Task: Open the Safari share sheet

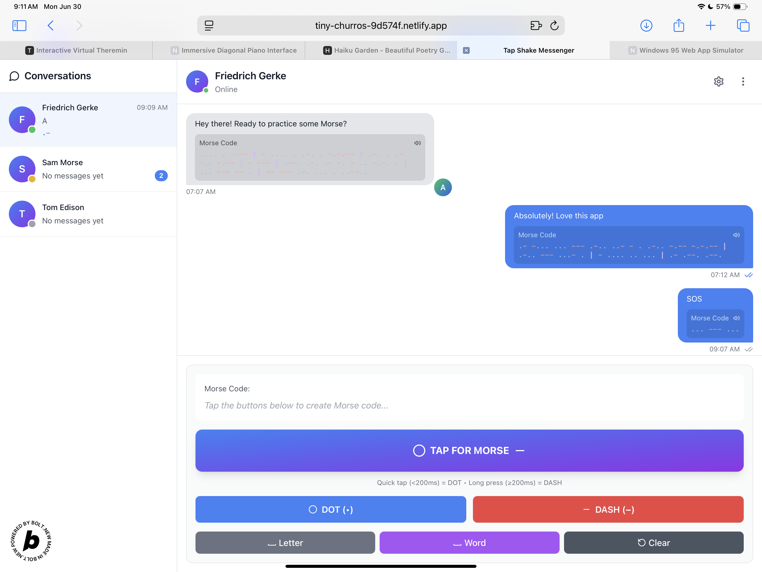Action: (x=678, y=25)
